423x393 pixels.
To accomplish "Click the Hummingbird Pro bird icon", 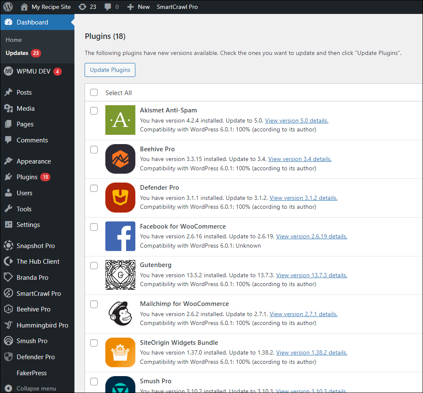I will pos(8,325).
